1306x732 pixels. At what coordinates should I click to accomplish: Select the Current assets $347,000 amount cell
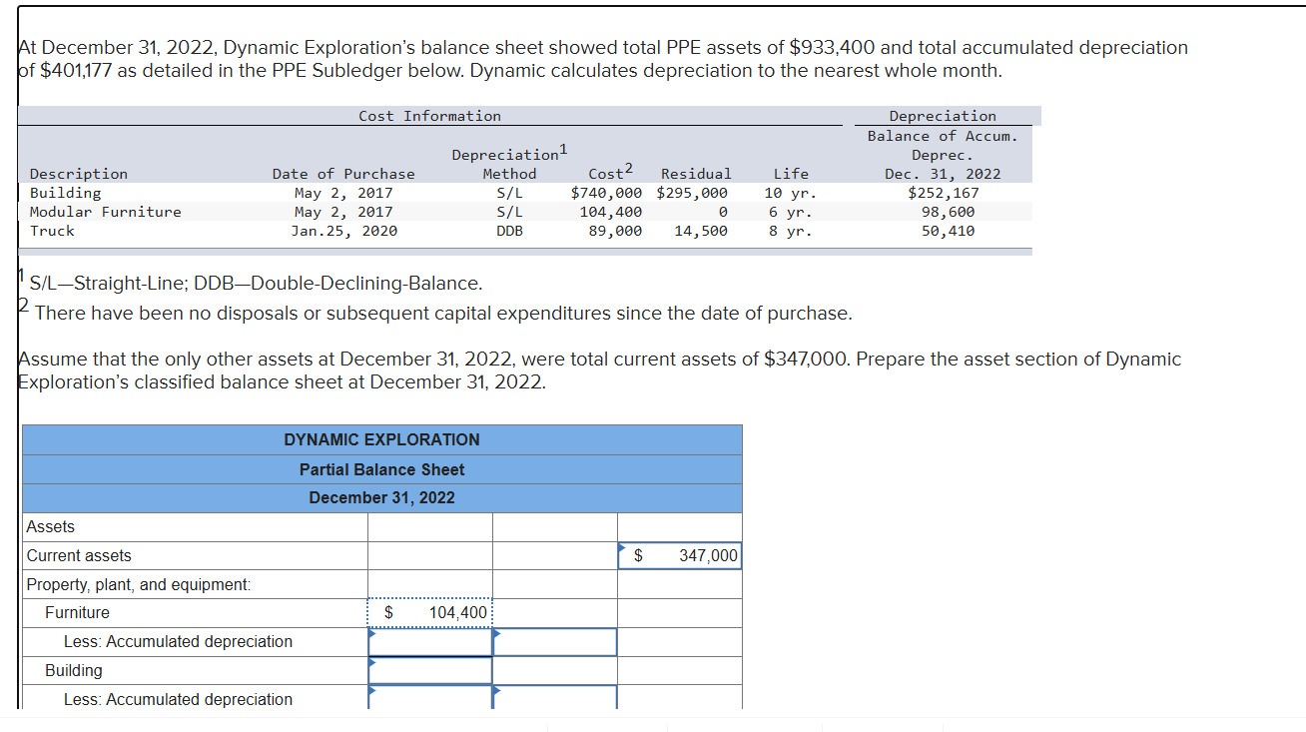coord(679,555)
